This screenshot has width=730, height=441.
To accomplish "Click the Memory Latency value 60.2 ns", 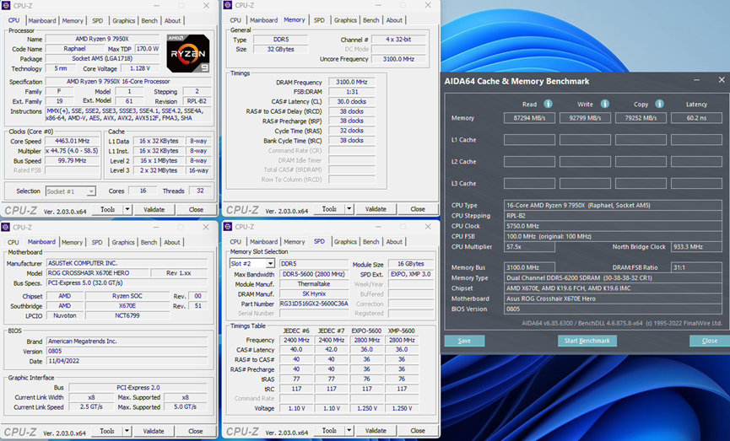I will pos(696,118).
